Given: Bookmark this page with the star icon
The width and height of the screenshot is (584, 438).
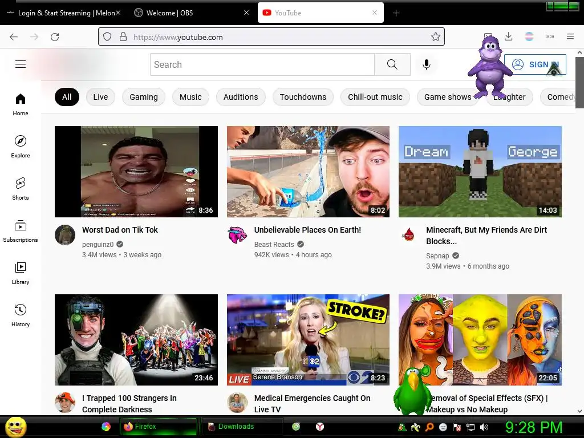Looking at the screenshot, I should pyautogui.click(x=435, y=37).
